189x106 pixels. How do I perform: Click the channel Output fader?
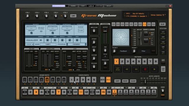[105, 31]
